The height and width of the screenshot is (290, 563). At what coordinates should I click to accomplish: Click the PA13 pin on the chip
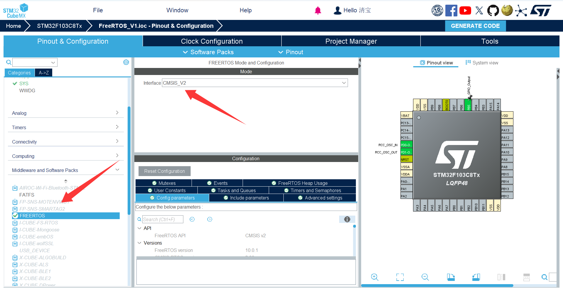pyautogui.click(x=507, y=130)
